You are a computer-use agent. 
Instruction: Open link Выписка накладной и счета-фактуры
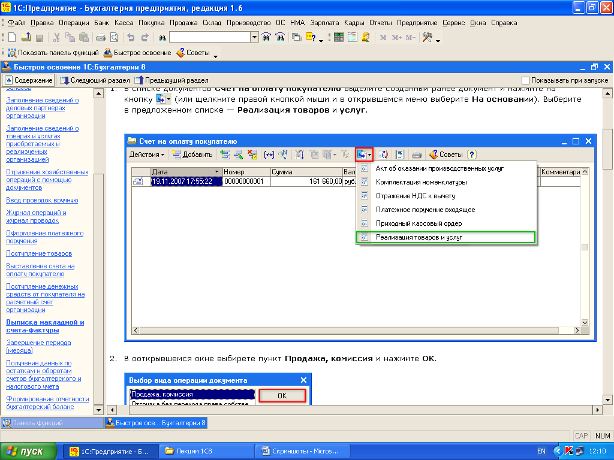45,326
